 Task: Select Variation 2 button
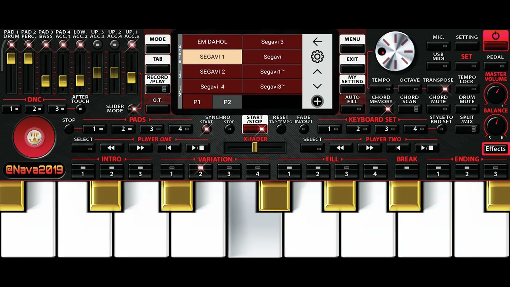[200, 171]
